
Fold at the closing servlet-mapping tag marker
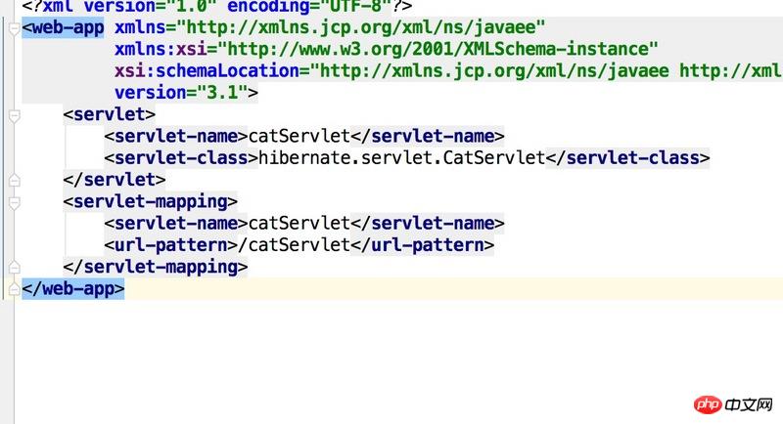[x=14, y=267]
